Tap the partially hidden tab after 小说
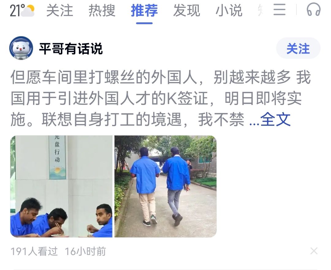Viewport: 331px width, 270px height. pyautogui.click(x=260, y=10)
